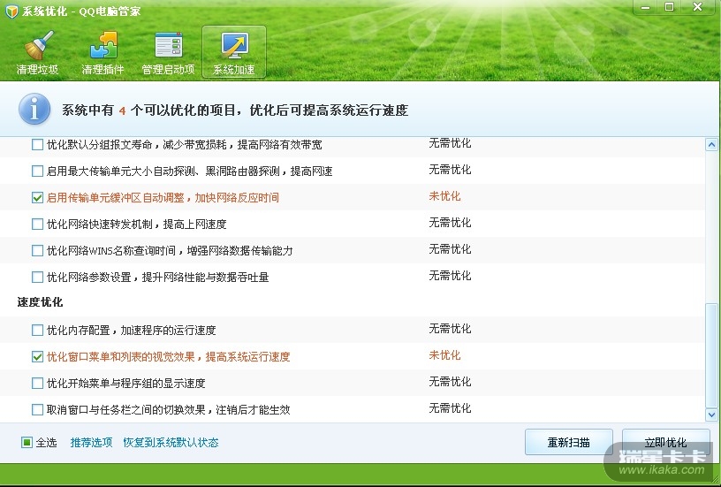The height and width of the screenshot is (487, 721).
Task: Switch to the 清理垃圾 tab label
Action: tap(37, 70)
